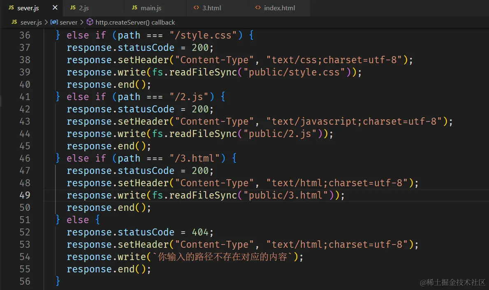Click the server breadcrumb item
The image size is (489, 290).
click(68, 22)
